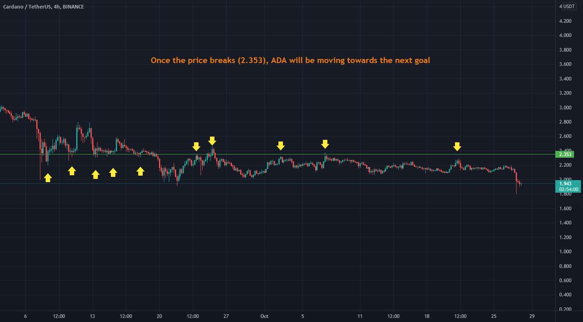Click the candle countdown timer 02:54:00
The width and height of the screenshot is (583, 322).
(x=568, y=189)
